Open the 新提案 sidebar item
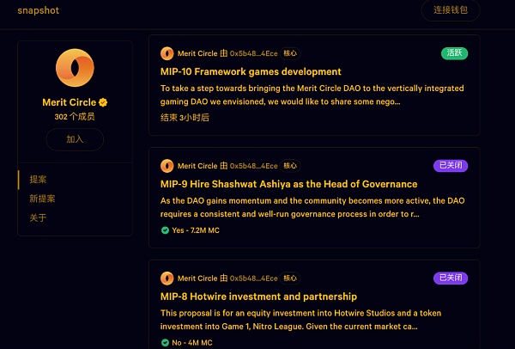Viewport: 515px width, 349px height. (42, 199)
